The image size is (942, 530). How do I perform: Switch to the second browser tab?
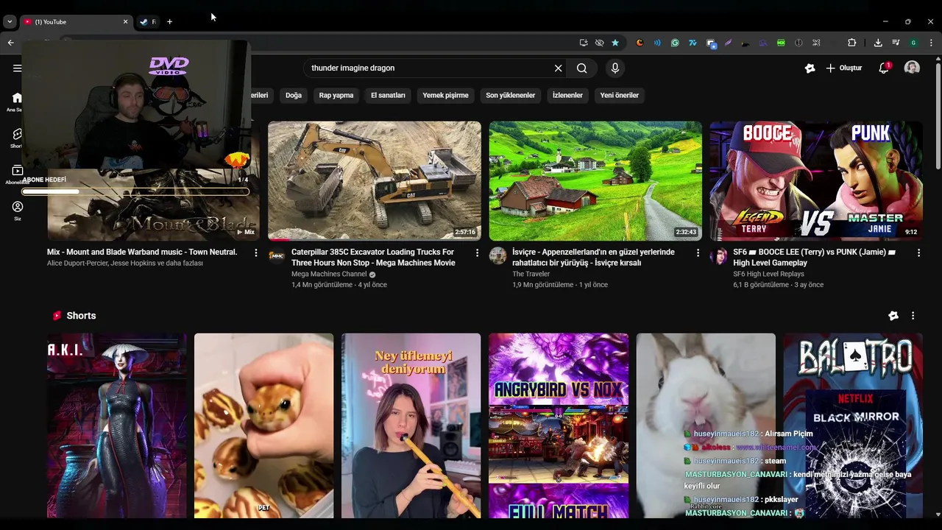tap(148, 22)
